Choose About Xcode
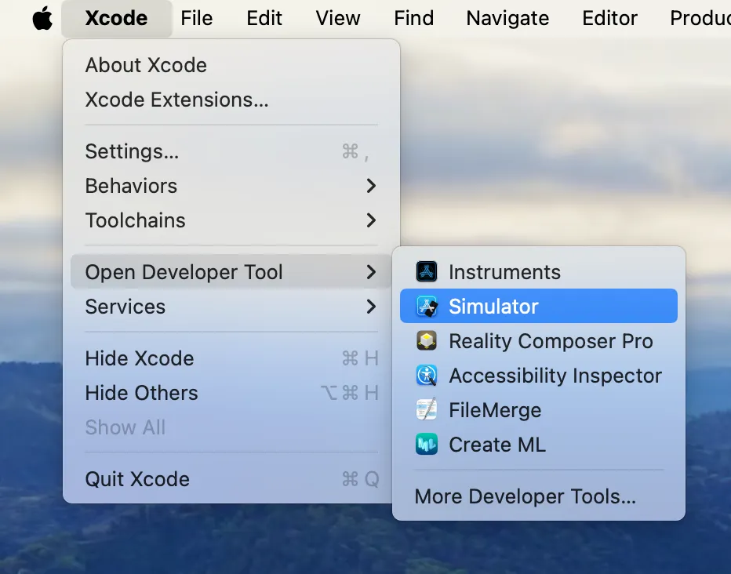The height and width of the screenshot is (574, 731). 146,65
